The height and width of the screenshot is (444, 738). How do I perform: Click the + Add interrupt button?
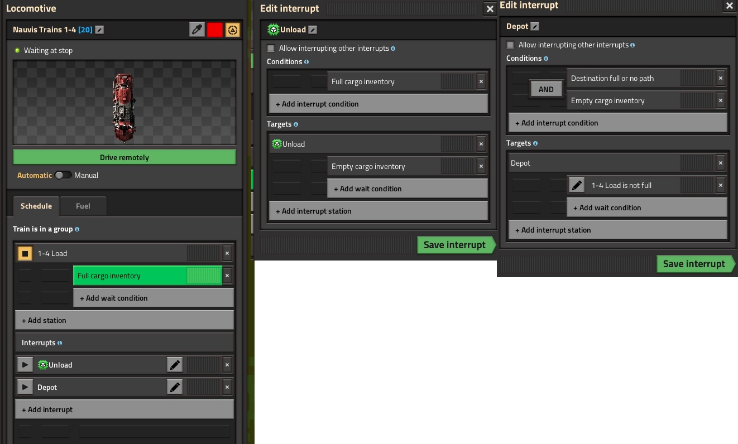(x=124, y=409)
